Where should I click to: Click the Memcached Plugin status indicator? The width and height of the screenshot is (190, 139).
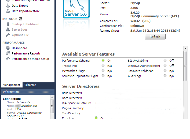click(x=103, y=70)
